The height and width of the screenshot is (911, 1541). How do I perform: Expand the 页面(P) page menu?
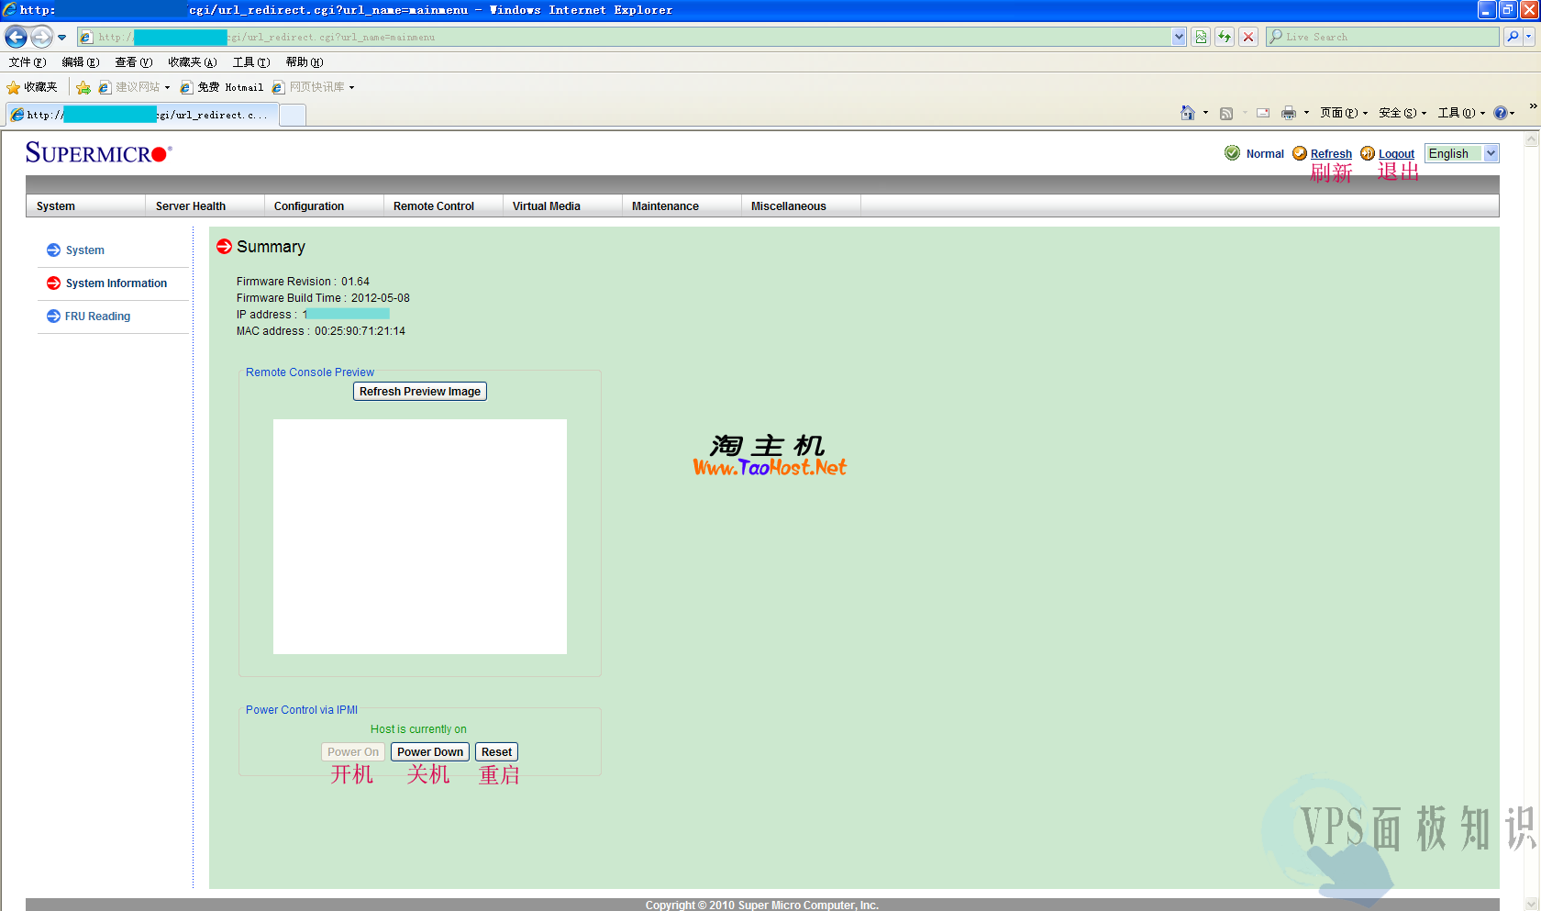pyautogui.click(x=1344, y=113)
